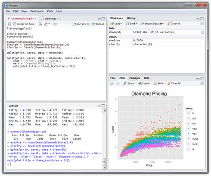The image size is (211, 176).
Task: Click the find magnifier icon in editor toolbar
Action: 40,24
